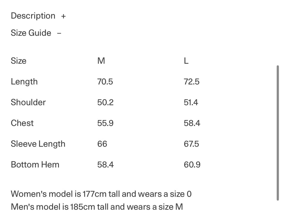281x218 pixels.
Task: Click the Chest row label
Action: tap(22, 123)
